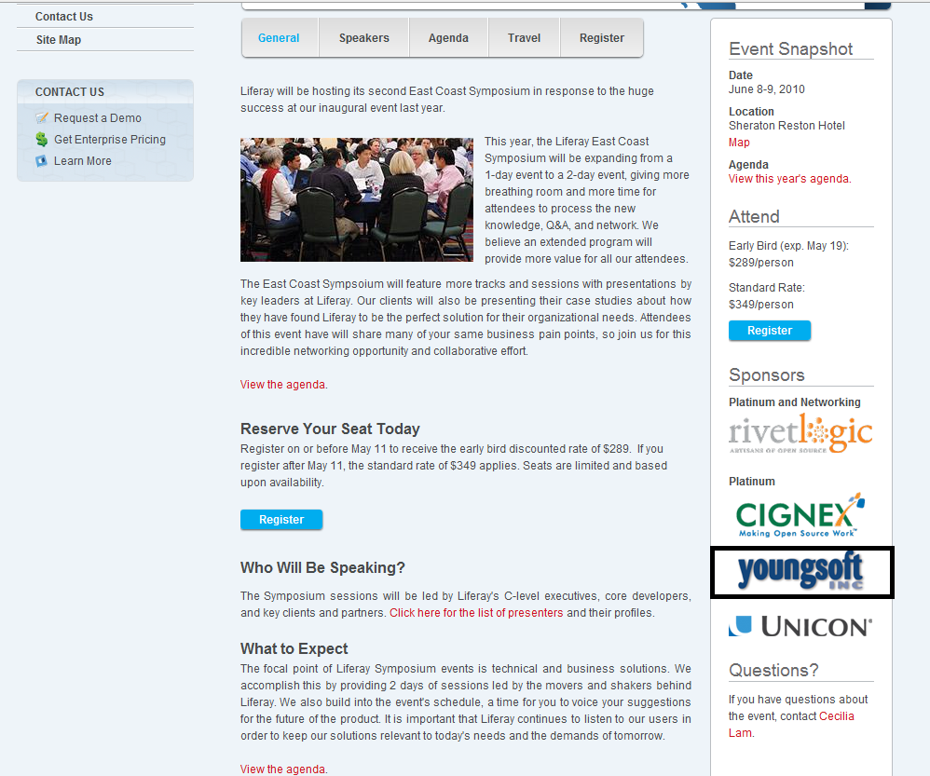Open Site Map in left navigation
930x776 pixels.
point(59,40)
